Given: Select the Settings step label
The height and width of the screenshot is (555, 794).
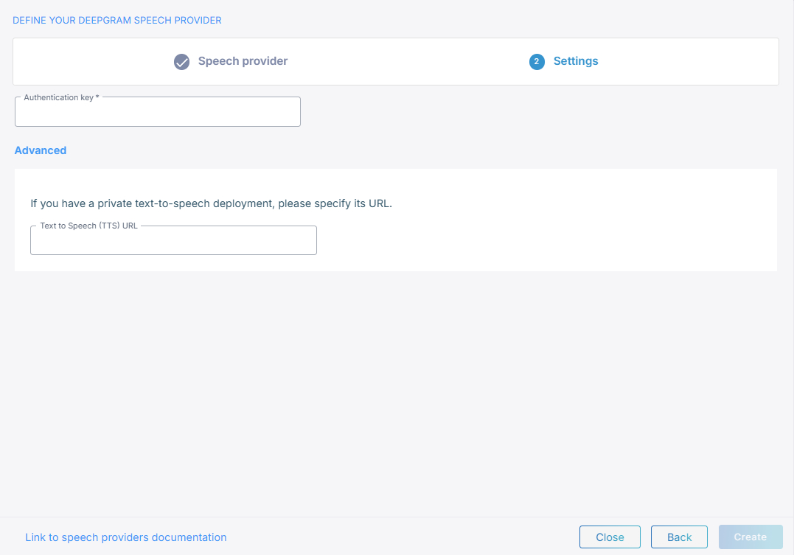Looking at the screenshot, I should 576,61.
